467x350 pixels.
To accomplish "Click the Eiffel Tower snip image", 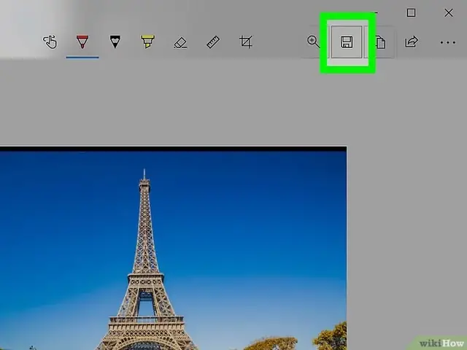I will pyautogui.click(x=173, y=249).
